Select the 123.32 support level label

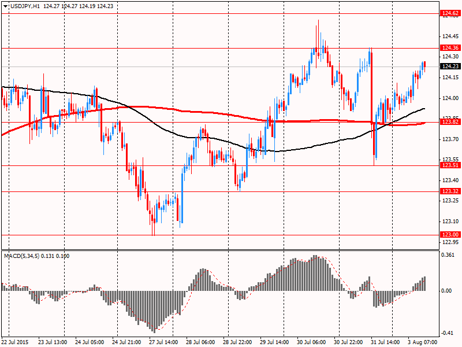pos(450,191)
